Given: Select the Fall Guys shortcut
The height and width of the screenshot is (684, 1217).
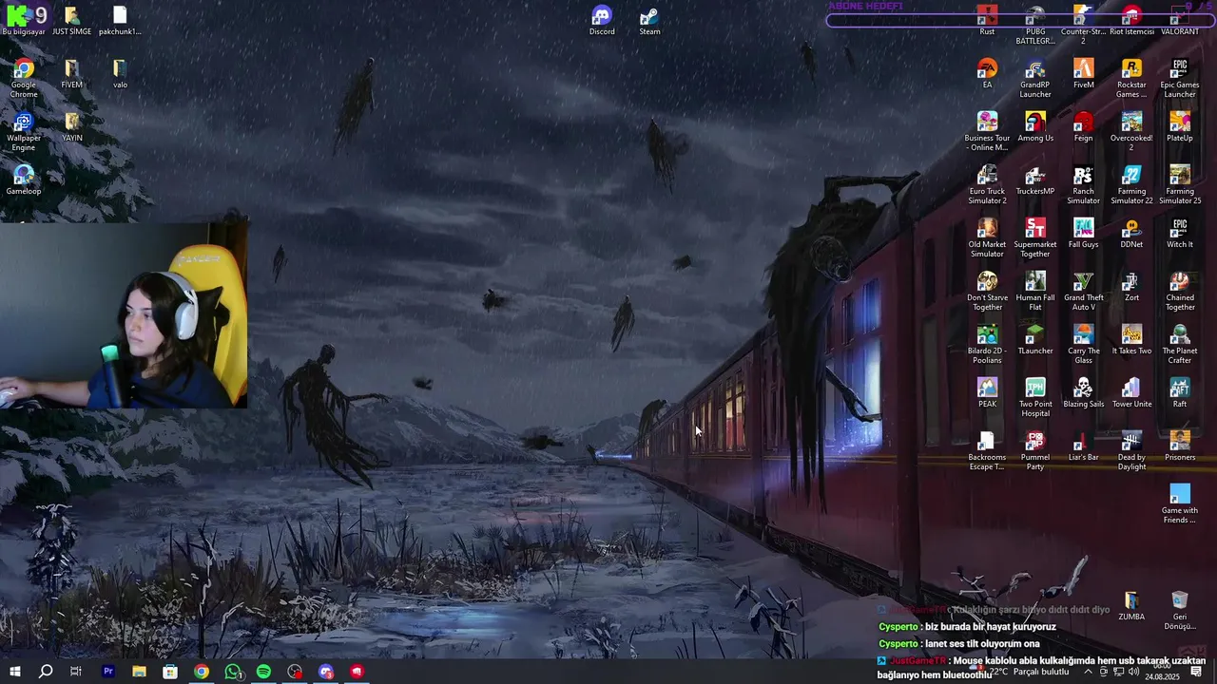Looking at the screenshot, I should point(1084,234).
